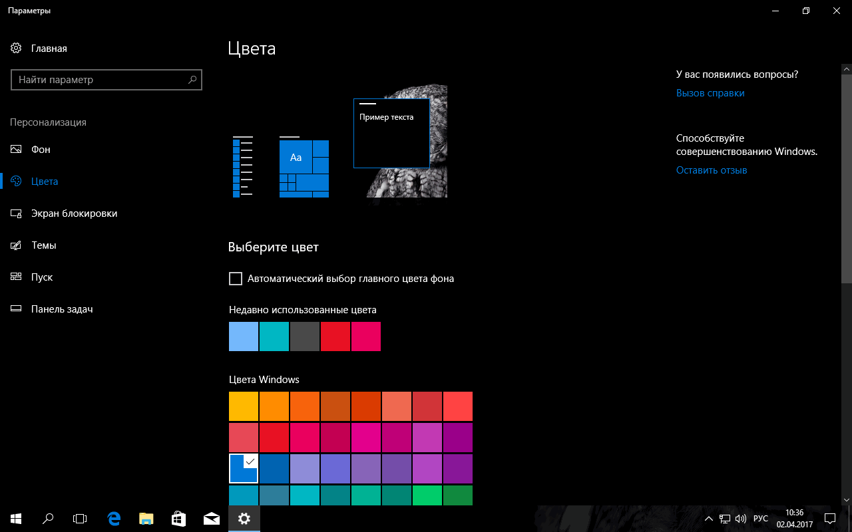Open the network tray icon
Viewport: 852px width, 532px height.
point(725,519)
